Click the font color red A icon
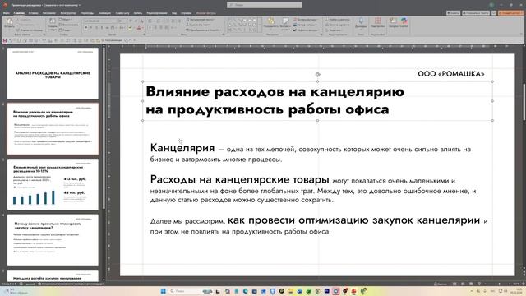The height and width of the screenshot is (296, 526). pyautogui.click(x=139, y=28)
